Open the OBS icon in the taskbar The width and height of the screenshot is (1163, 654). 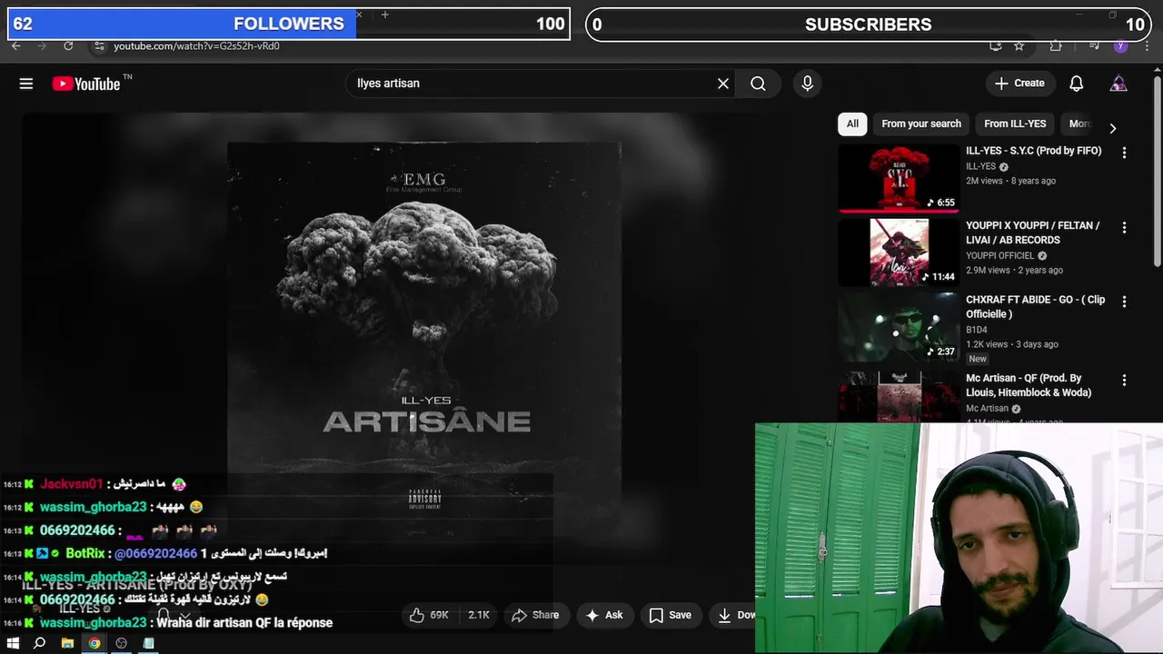coord(121,643)
